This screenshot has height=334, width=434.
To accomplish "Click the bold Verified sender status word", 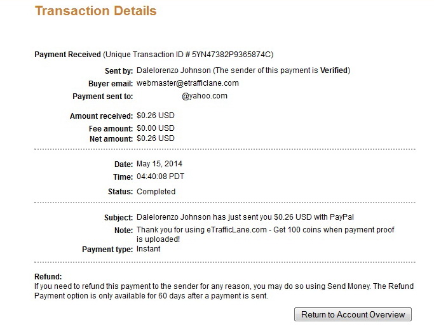I will point(334,70).
